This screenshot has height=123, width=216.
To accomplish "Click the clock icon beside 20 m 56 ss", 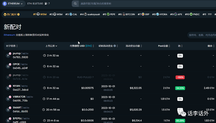I will click(x=44, y=110).
